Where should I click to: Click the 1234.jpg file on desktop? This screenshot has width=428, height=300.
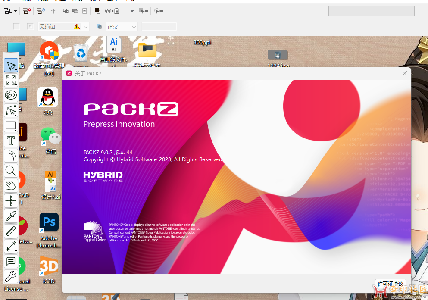278,59
